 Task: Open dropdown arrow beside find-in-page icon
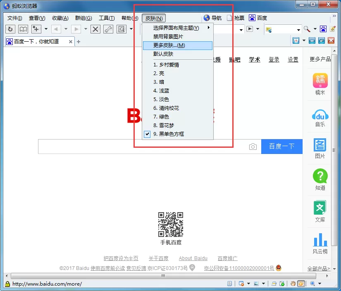pyautogui.click(x=131, y=29)
